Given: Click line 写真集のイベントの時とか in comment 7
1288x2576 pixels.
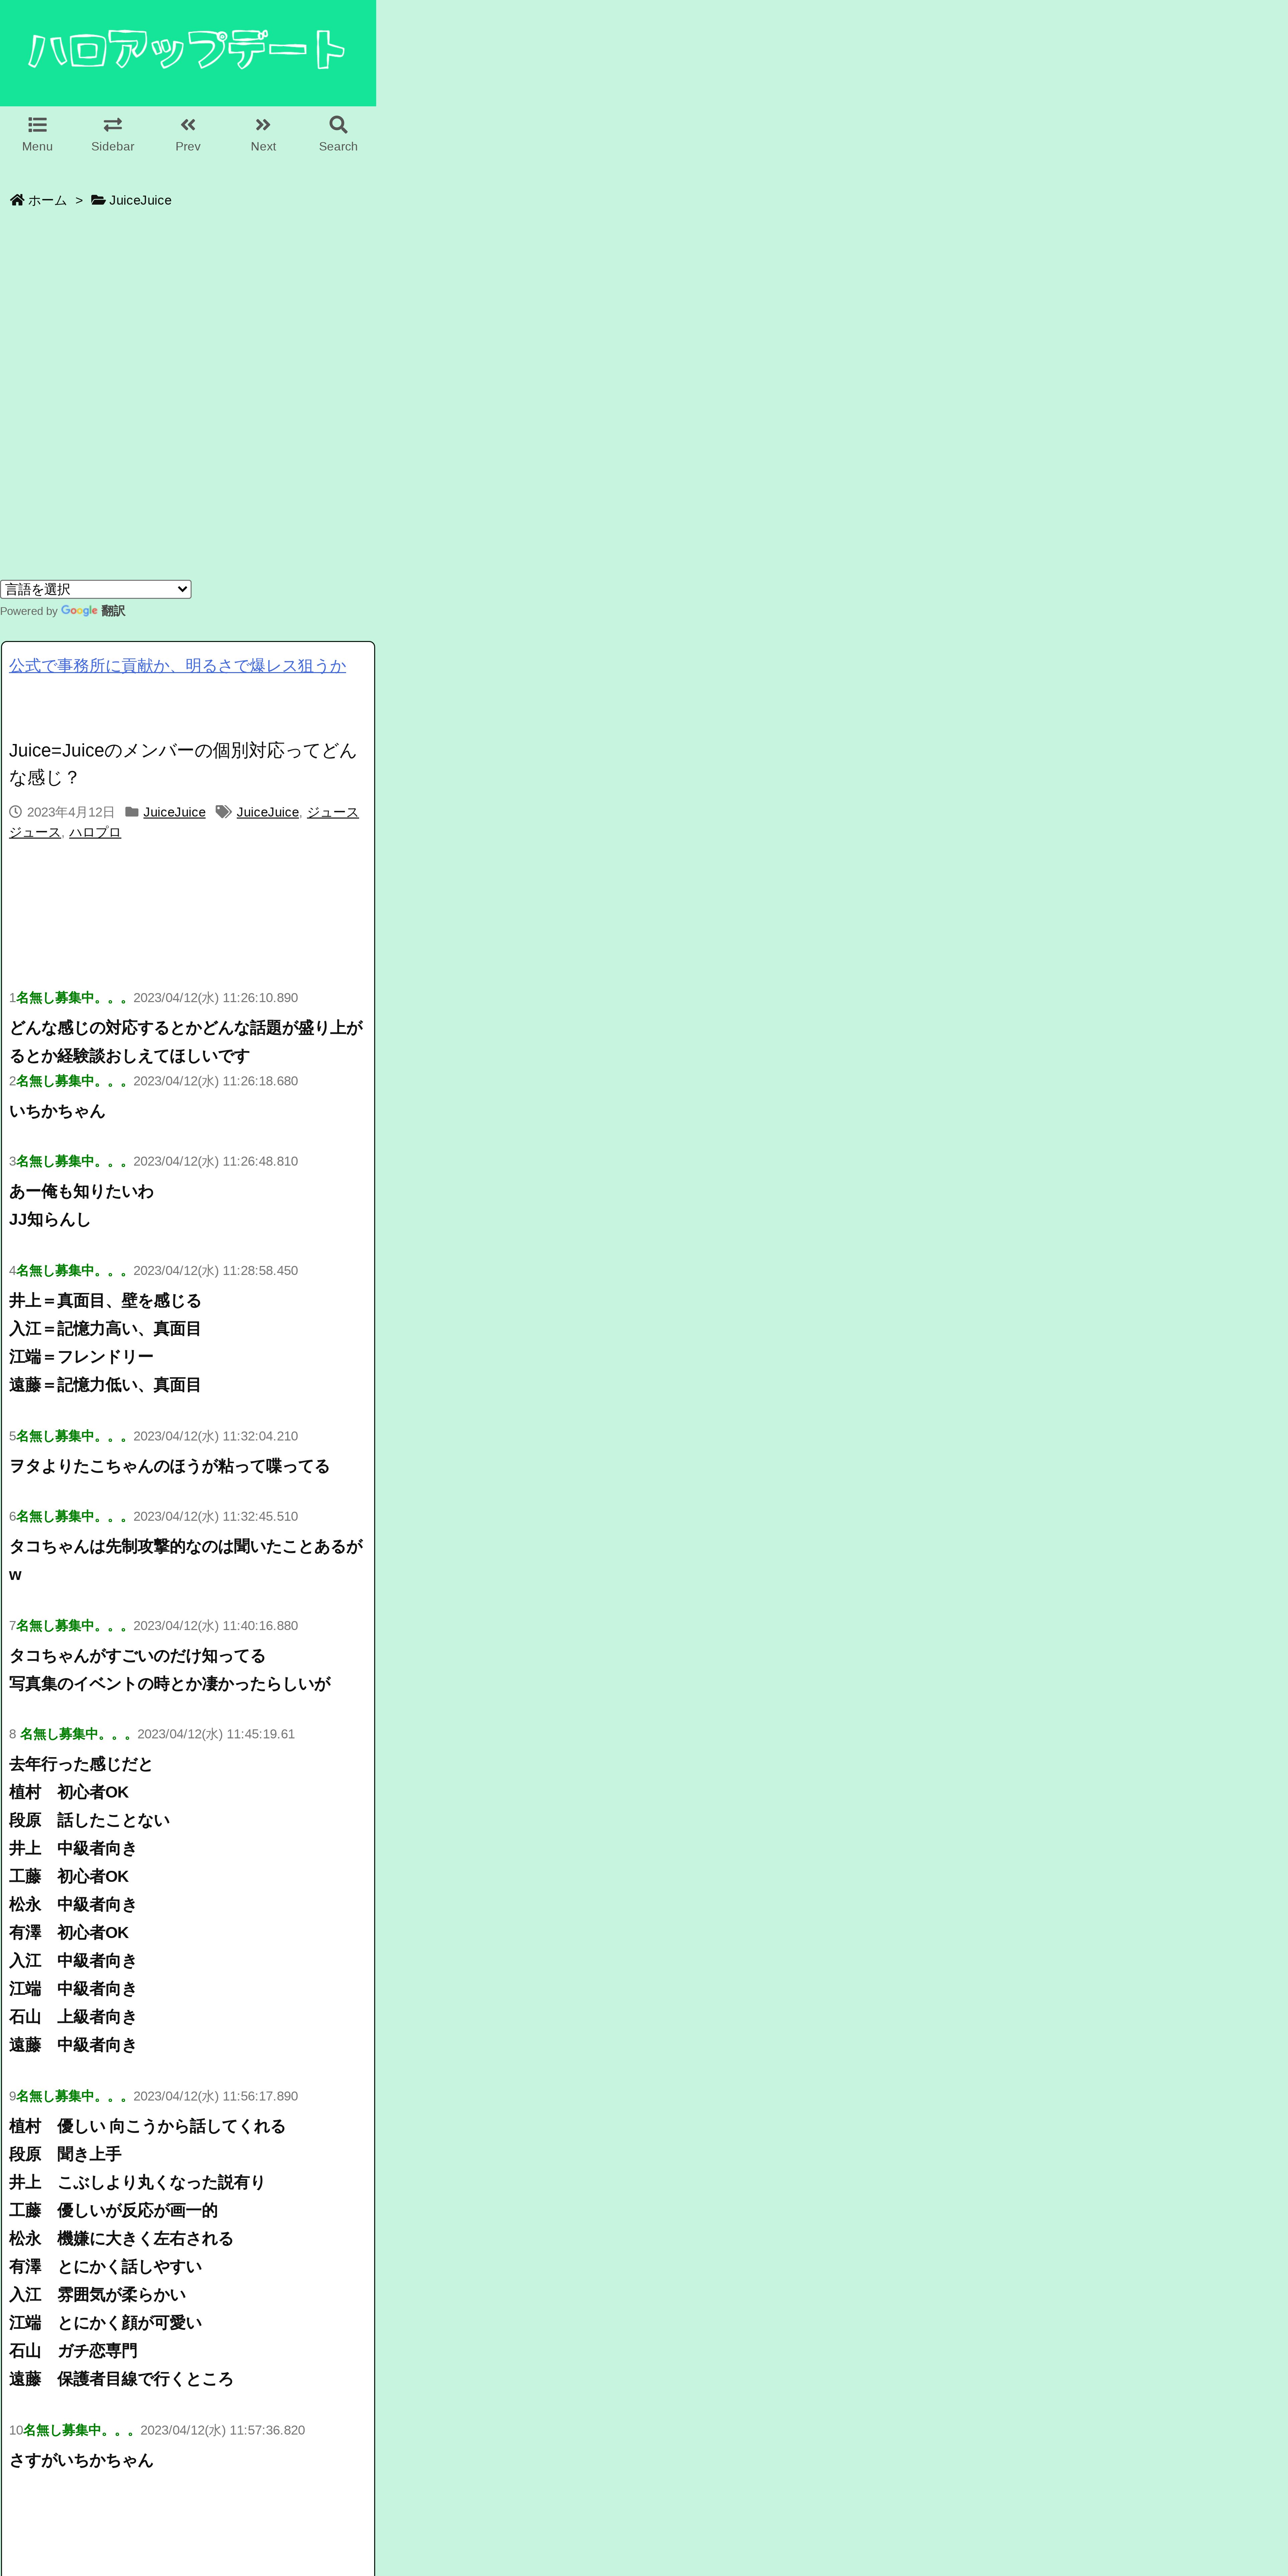Looking at the screenshot, I should (170, 1684).
